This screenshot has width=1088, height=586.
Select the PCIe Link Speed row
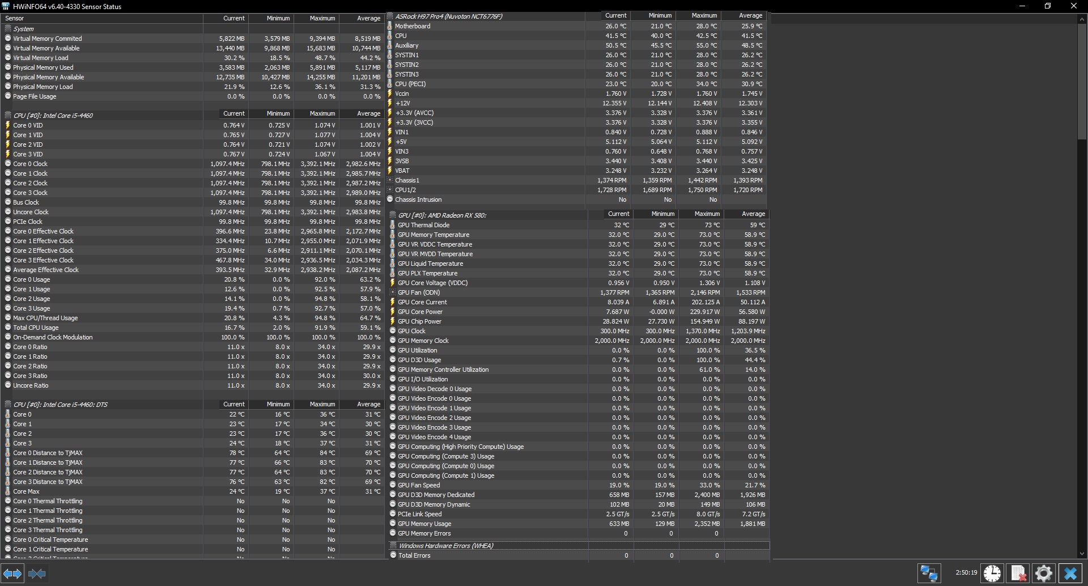[579, 514]
